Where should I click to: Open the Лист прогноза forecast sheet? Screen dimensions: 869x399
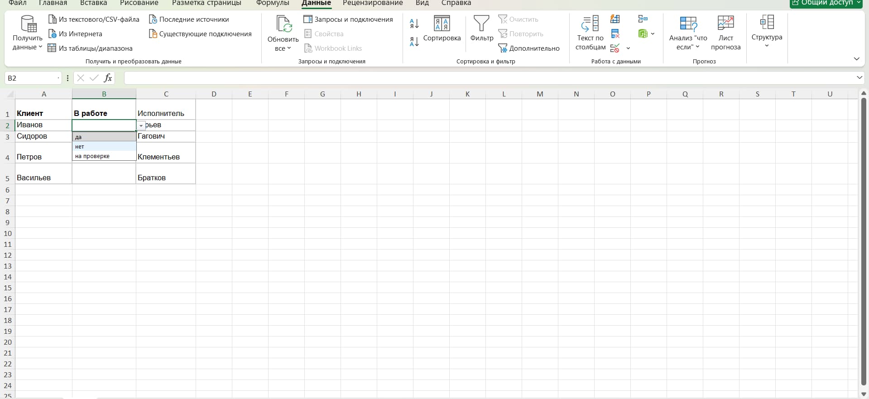click(x=725, y=33)
